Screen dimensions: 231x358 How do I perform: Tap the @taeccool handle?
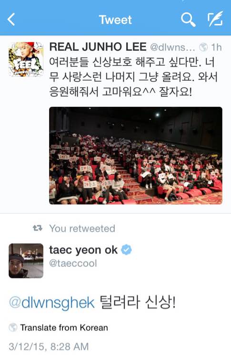[x=73, y=263]
